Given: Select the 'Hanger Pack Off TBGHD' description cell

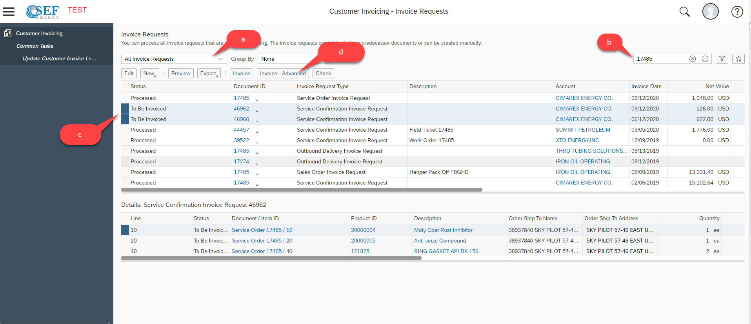Looking at the screenshot, I should click(x=480, y=172).
